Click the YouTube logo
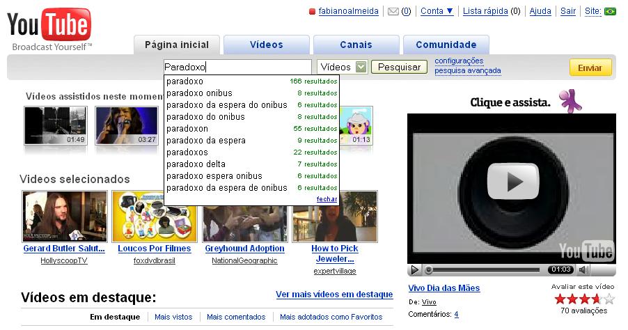This screenshot has height=330, width=628. coord(49,29)
